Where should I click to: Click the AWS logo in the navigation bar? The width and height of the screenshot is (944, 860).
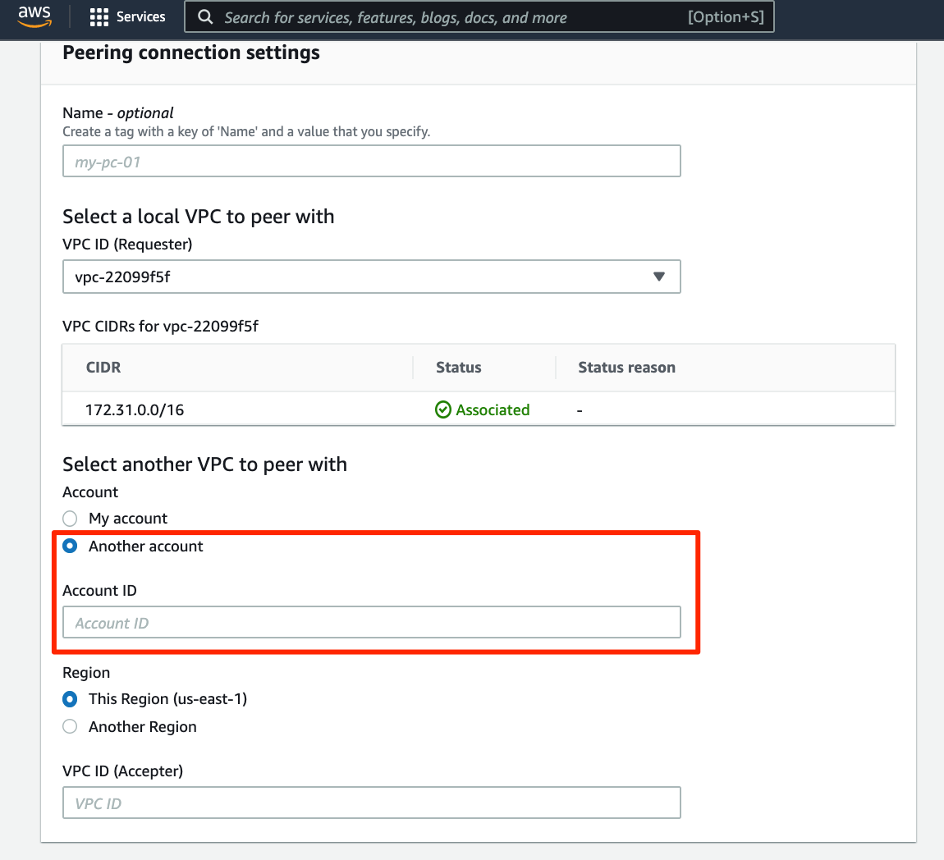(34, 16)
